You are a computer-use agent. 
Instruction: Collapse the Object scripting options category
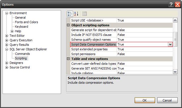tap(68, 25)
